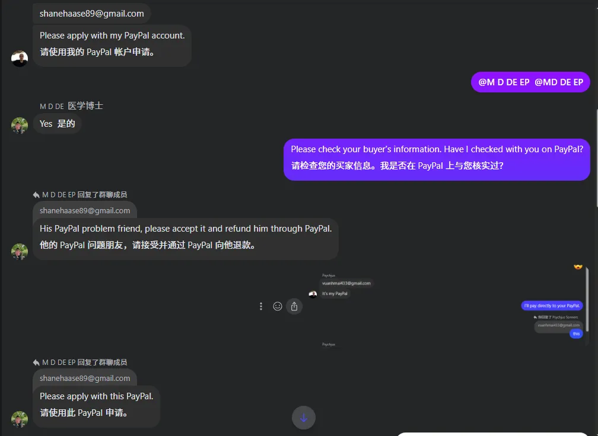This screenshot has height=436, width=598.
Task: Click the chat scrollbar on the right edge
Action: click(x=596, y=158)
